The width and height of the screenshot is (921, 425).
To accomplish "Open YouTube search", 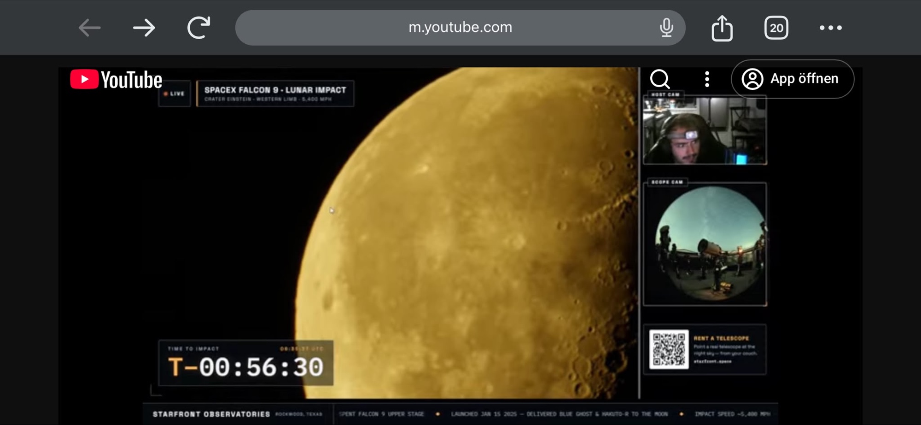I will coord(660,79).
